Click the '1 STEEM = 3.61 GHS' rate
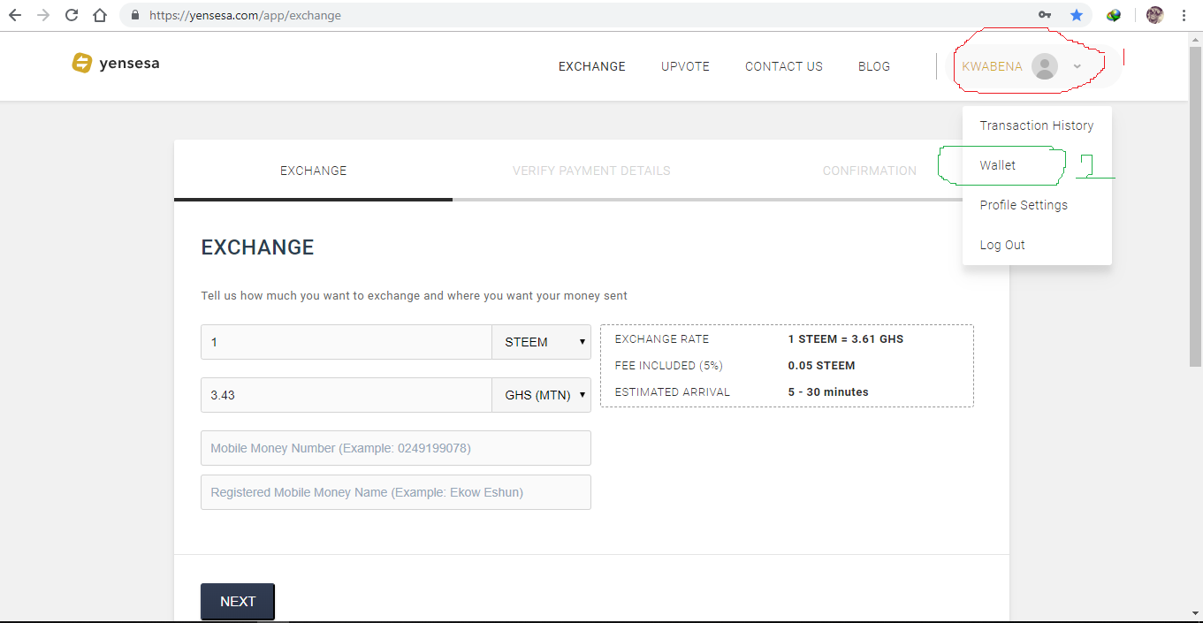 tap(846, 338)
